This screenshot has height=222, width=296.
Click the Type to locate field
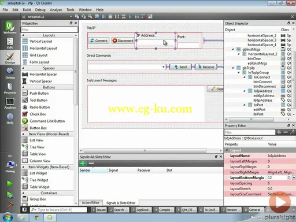(x=58, y=210)
